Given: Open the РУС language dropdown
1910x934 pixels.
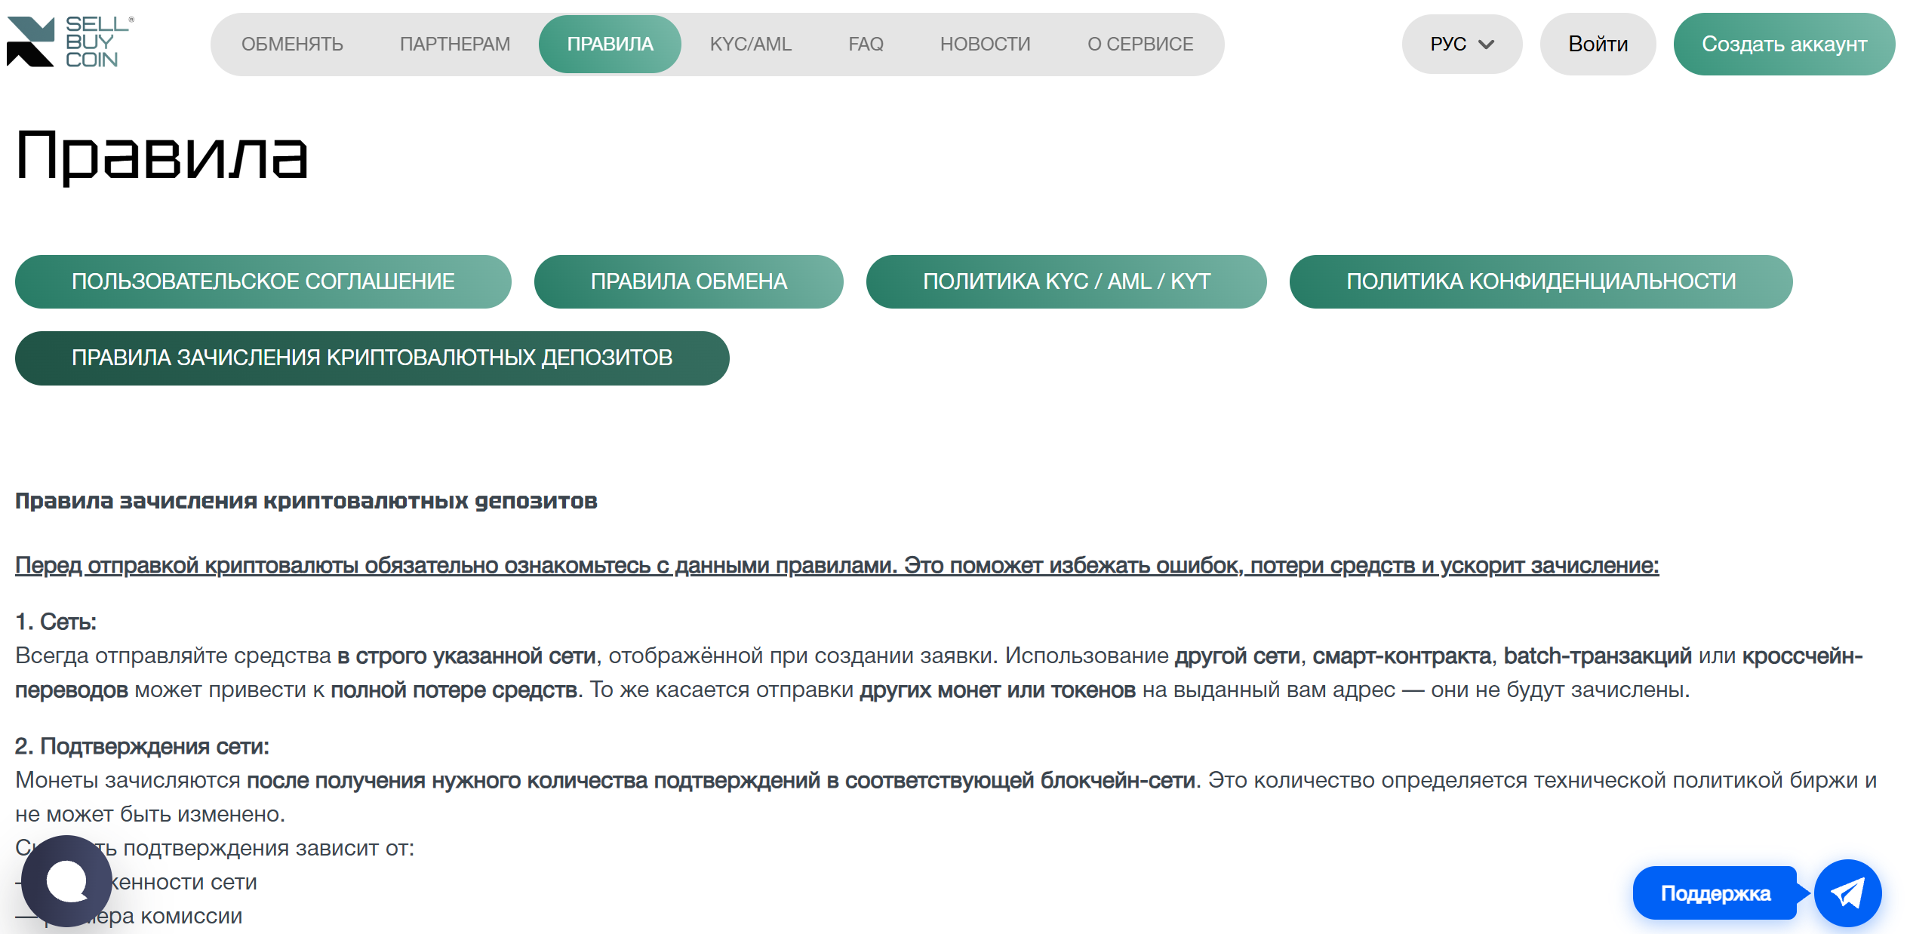Looking at the screenshot, I should tap(1462, 44).
